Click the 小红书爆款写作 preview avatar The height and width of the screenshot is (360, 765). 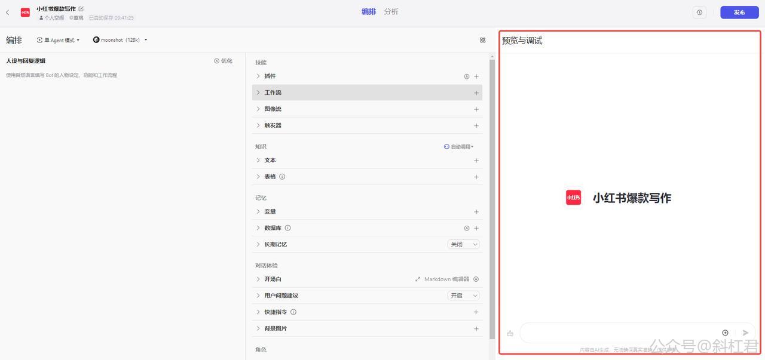click(x=573, y=198)
